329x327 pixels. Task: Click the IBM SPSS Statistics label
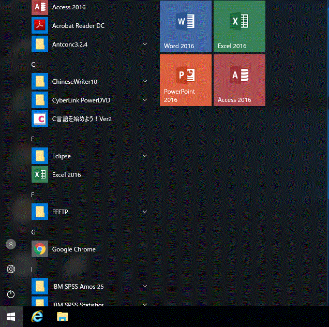(x=78, y=304)
